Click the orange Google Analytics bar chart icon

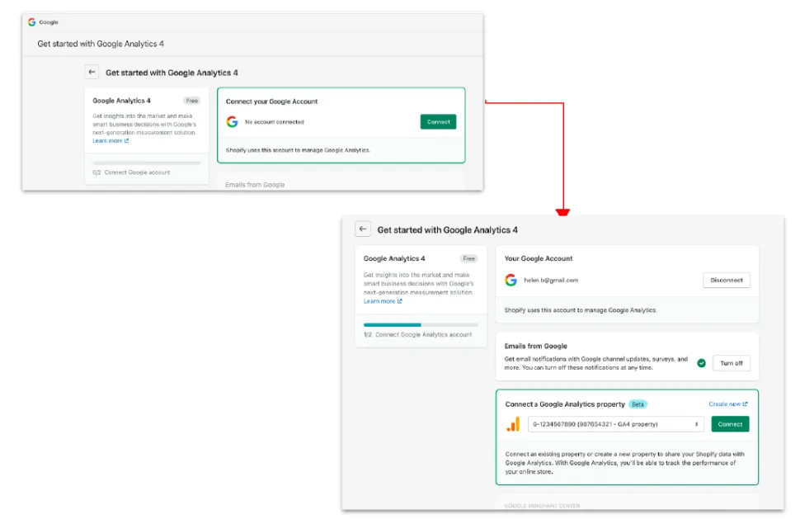(513, 424)
